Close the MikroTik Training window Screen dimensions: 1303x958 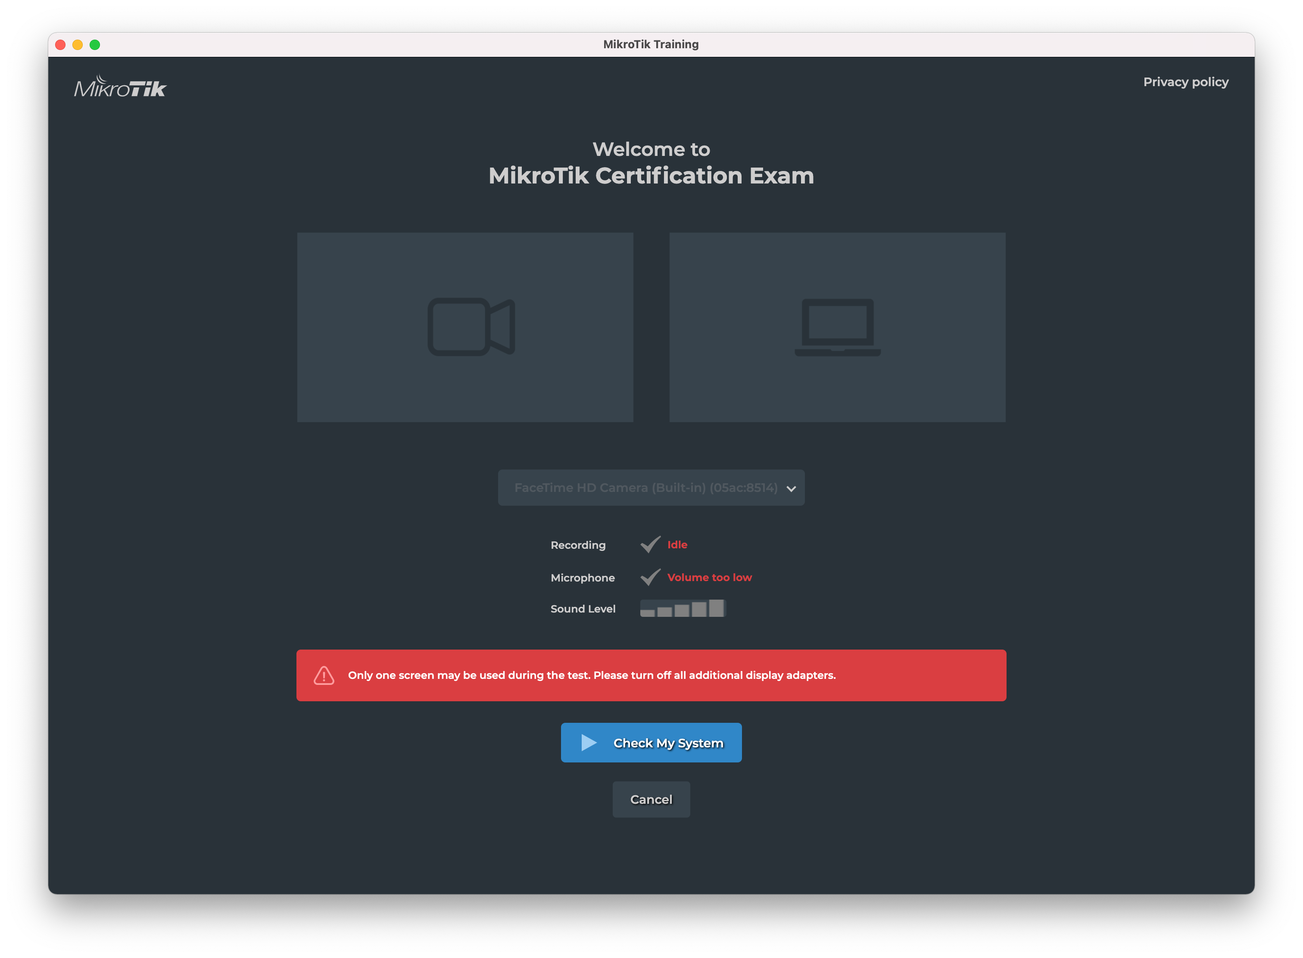[x=60, y=45]
